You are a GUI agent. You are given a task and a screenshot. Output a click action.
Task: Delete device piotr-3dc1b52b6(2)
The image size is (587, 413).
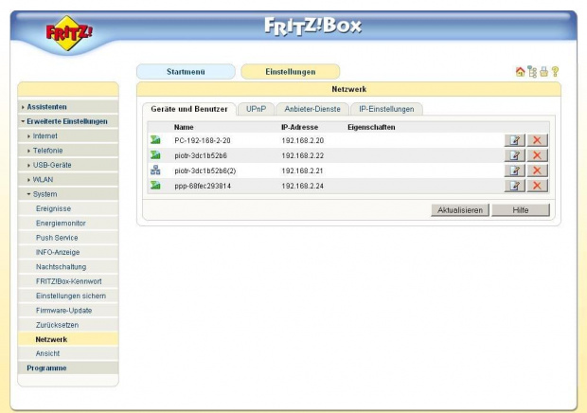537,171
